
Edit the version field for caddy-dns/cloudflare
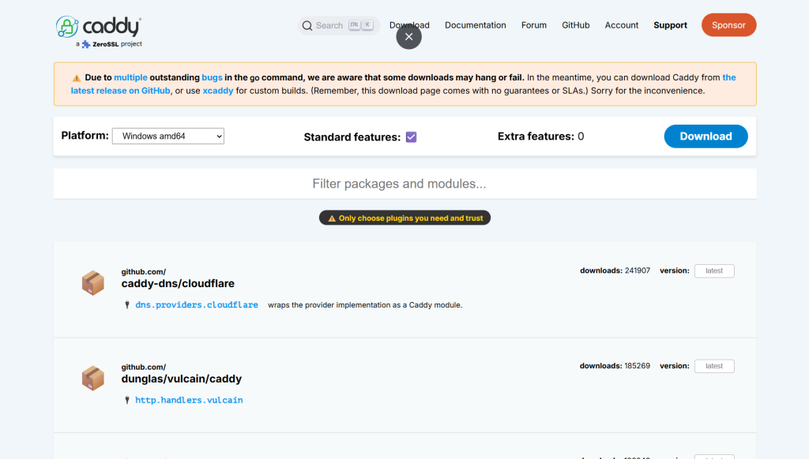(714, 271)
